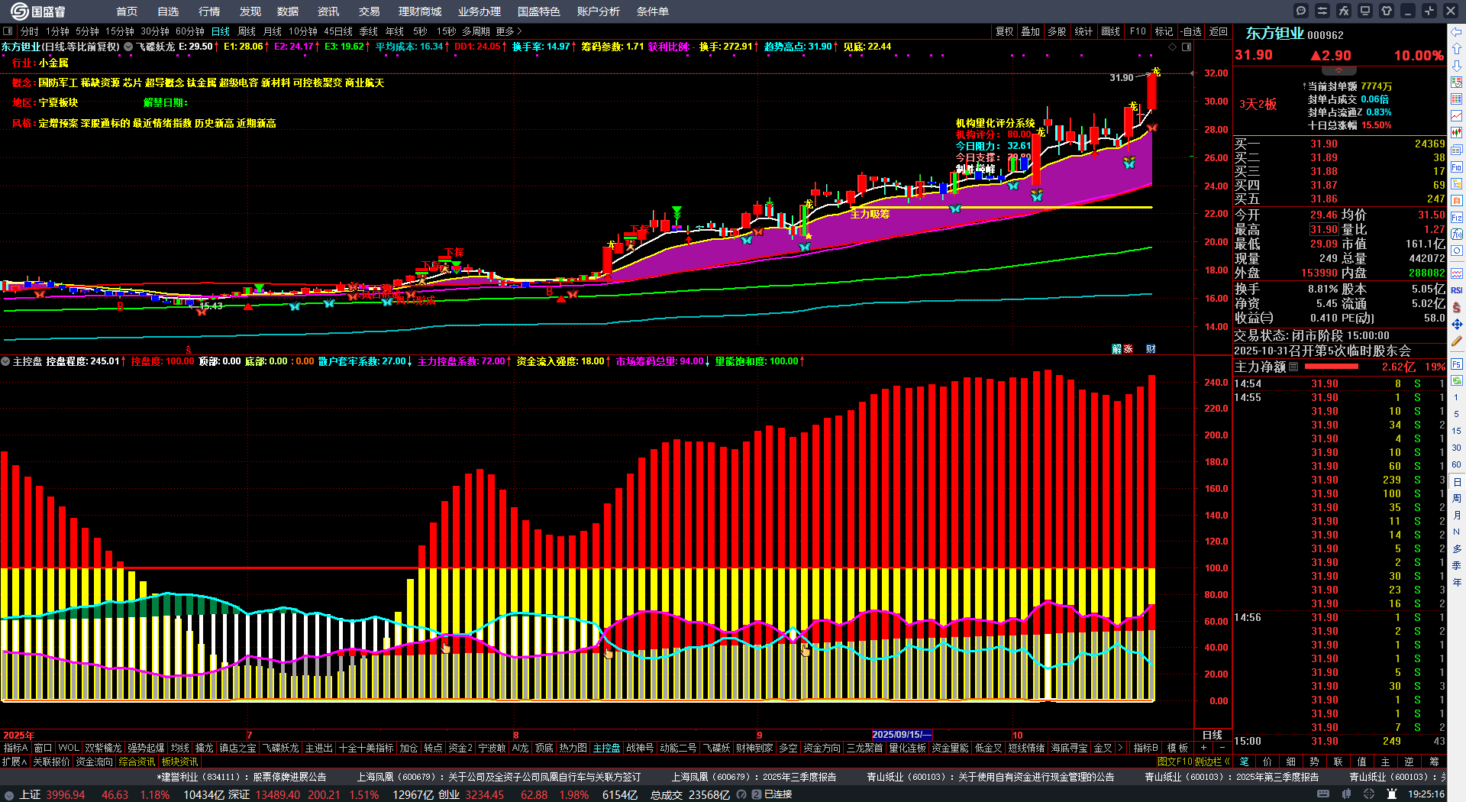The image size is (1466, 802).
Task: Click the blue back arrow in right sidebar
Action: pyautogui.click(x=1457, y=32)
